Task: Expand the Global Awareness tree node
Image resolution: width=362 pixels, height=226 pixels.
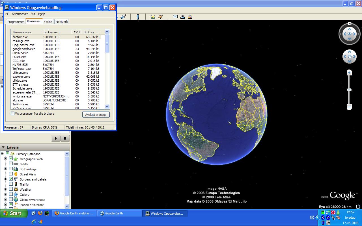Action: 5,200
